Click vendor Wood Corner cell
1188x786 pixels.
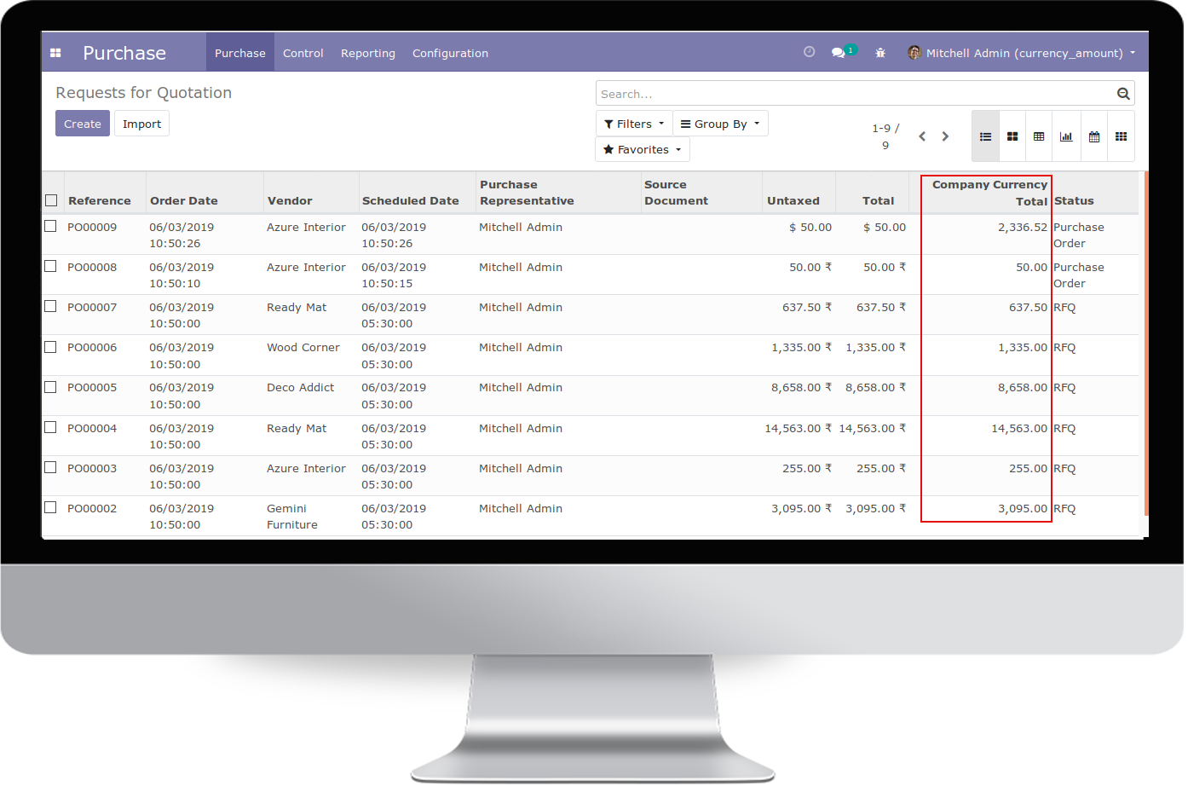pos(303,347)
